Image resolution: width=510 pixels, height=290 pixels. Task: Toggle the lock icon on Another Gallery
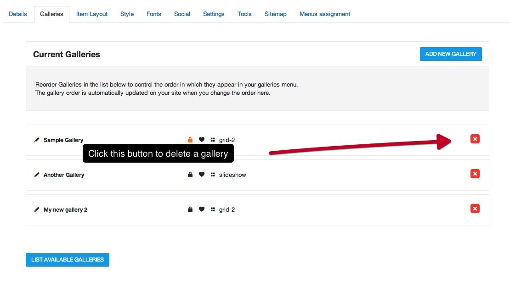click(190, 175)
